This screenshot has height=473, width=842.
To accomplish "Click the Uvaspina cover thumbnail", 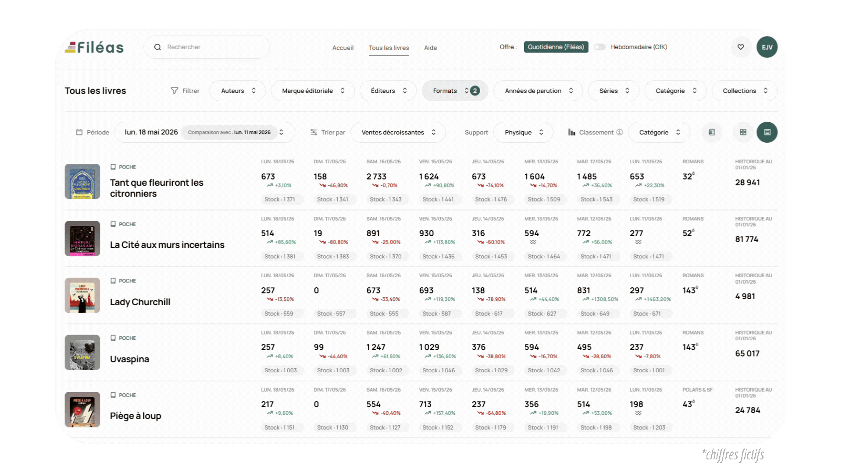I will [82, 353].
